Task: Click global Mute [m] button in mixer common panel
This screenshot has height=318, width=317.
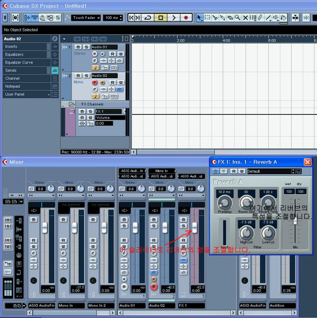Action: click(x=8, y=220)
